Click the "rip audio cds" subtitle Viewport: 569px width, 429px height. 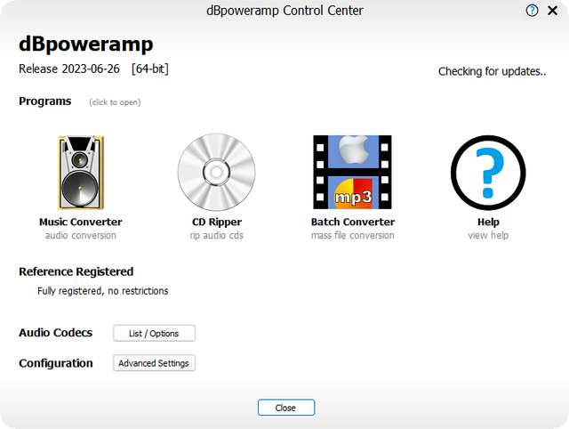click(217, 236)
